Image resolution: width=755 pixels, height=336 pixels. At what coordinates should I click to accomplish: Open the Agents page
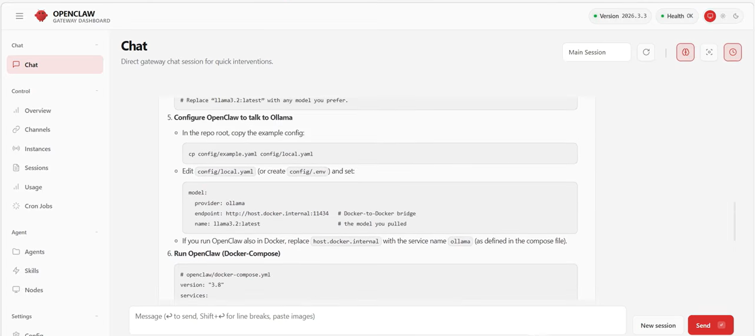(55, 252)
